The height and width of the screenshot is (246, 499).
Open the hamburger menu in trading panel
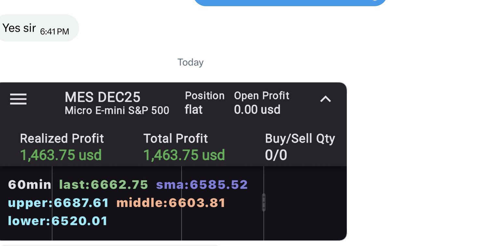[18, 99]
